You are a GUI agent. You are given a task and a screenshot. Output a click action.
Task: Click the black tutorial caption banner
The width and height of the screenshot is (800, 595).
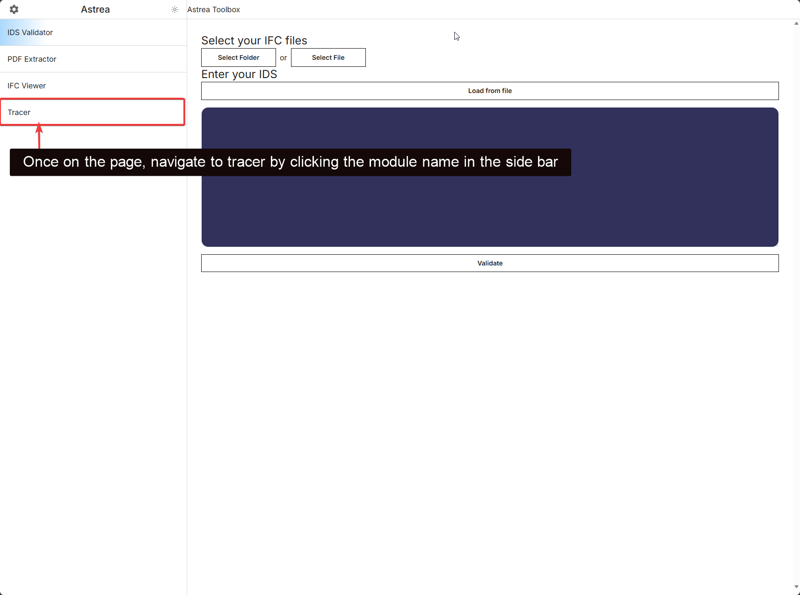(x=290, y=162)
